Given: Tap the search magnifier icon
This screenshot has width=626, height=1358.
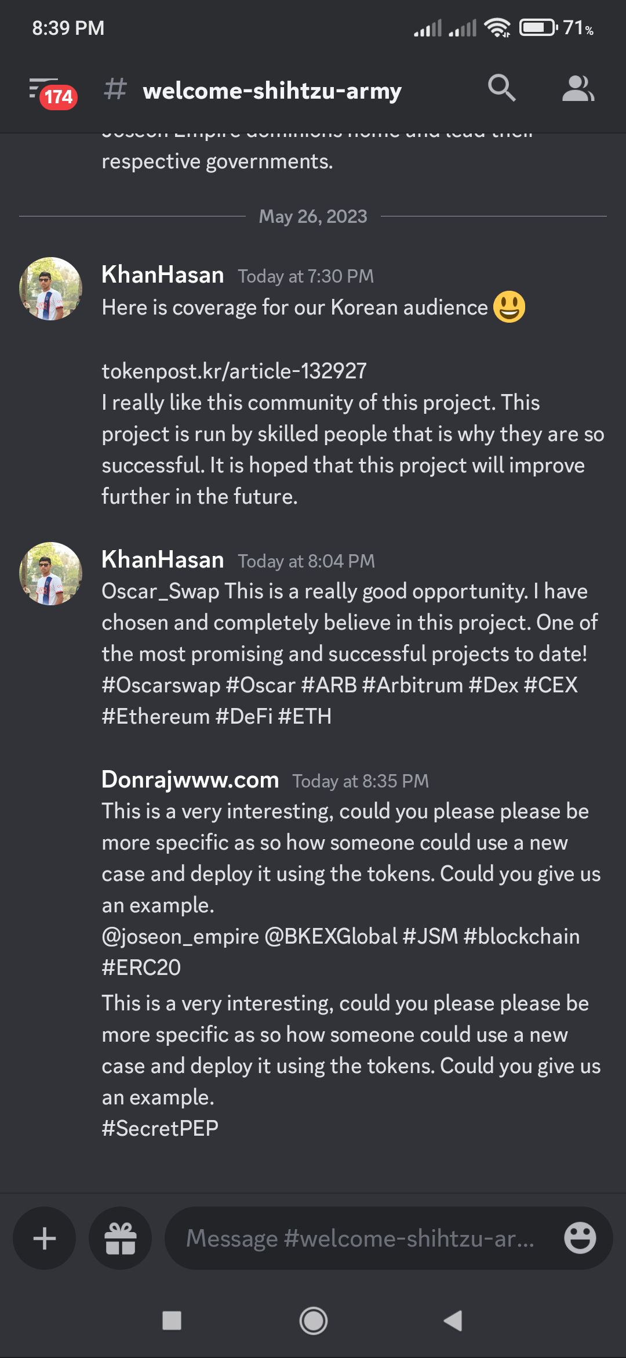Looking at the screenshot, I should (501, 88).
